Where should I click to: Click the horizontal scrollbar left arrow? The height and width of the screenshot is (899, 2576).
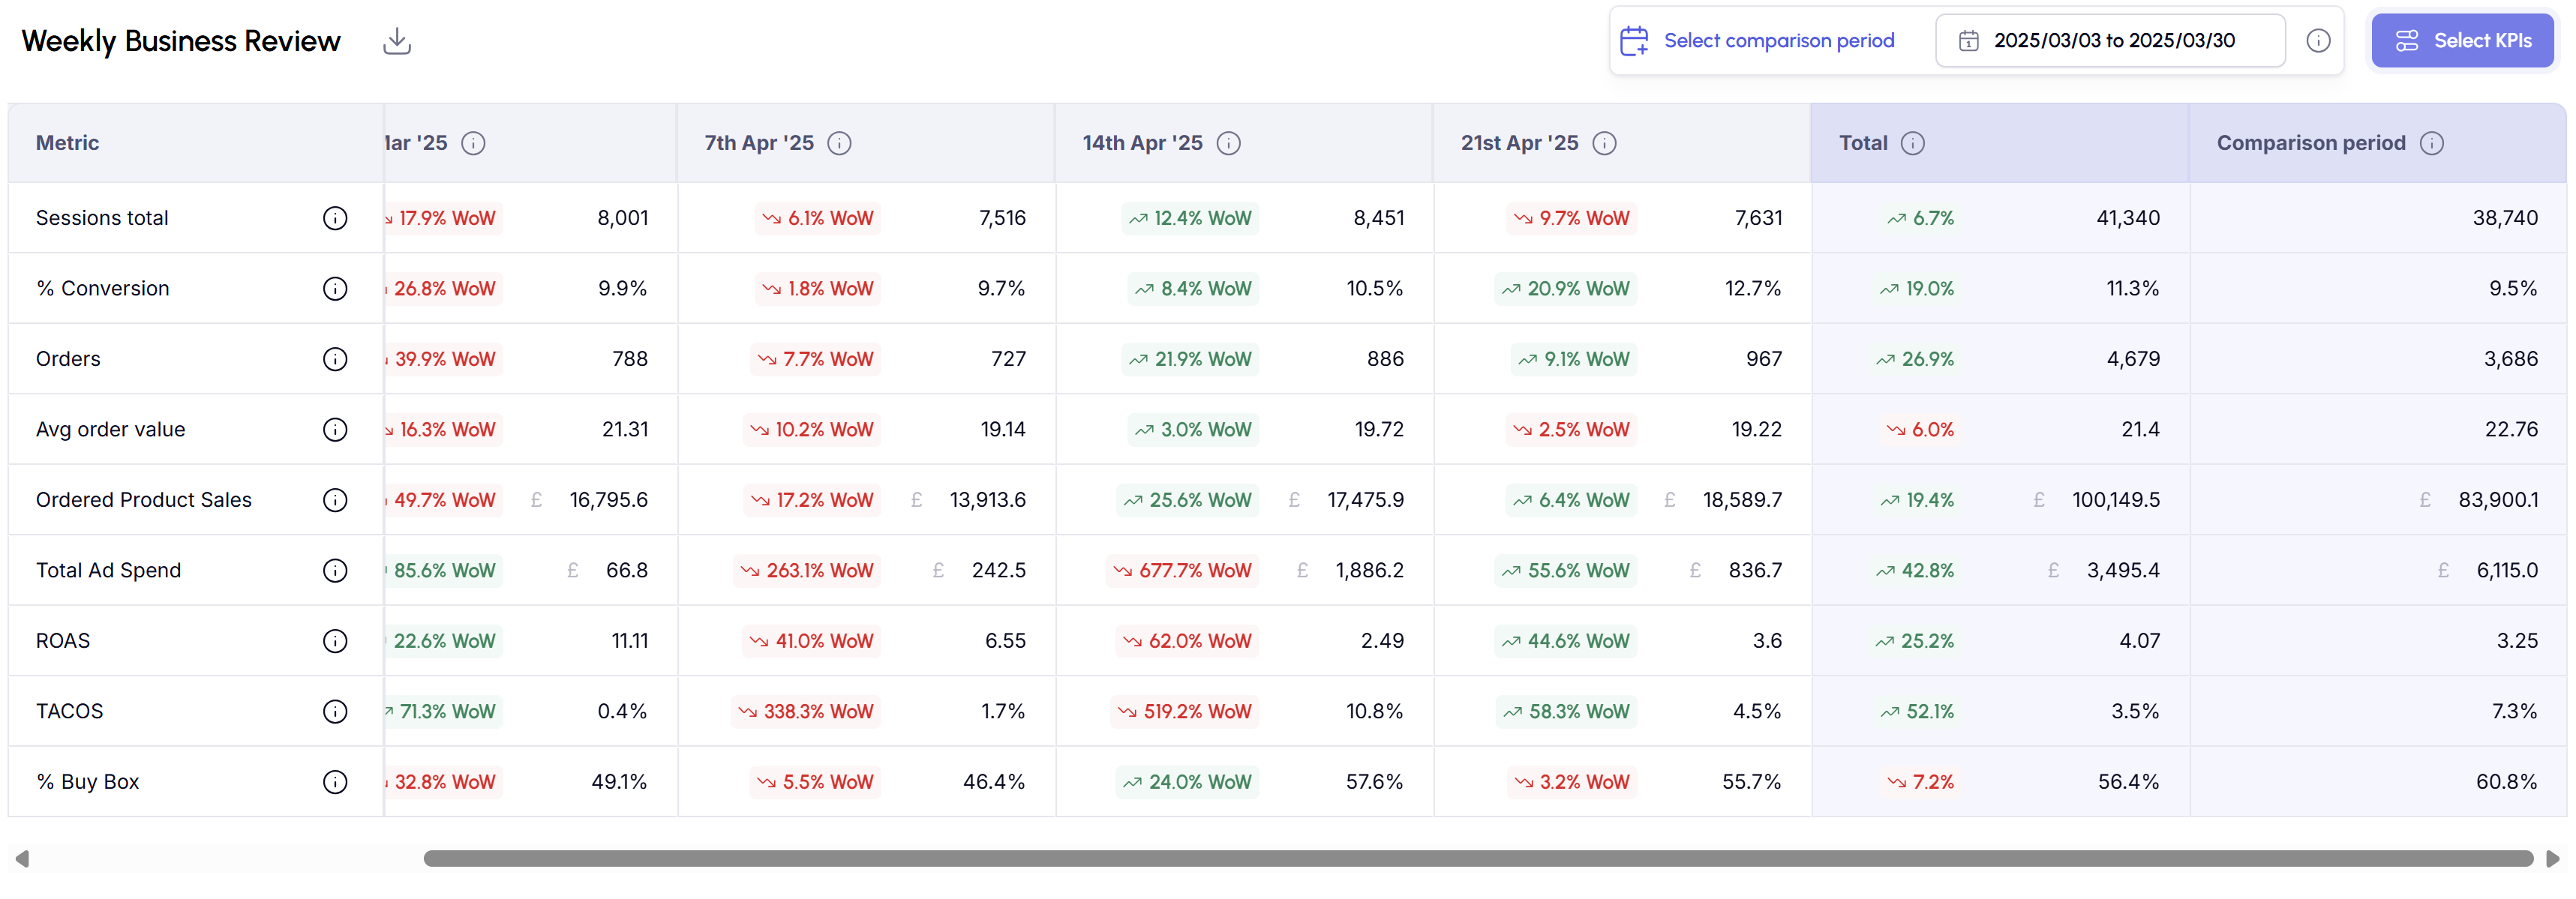click(x=22, y=859)
